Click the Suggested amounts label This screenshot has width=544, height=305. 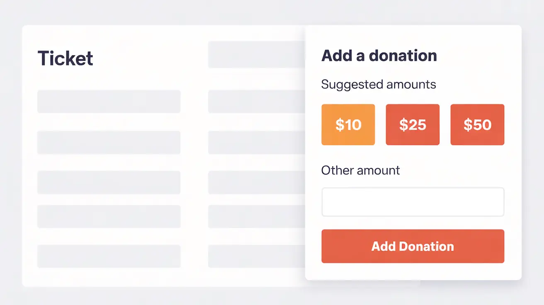379,84
